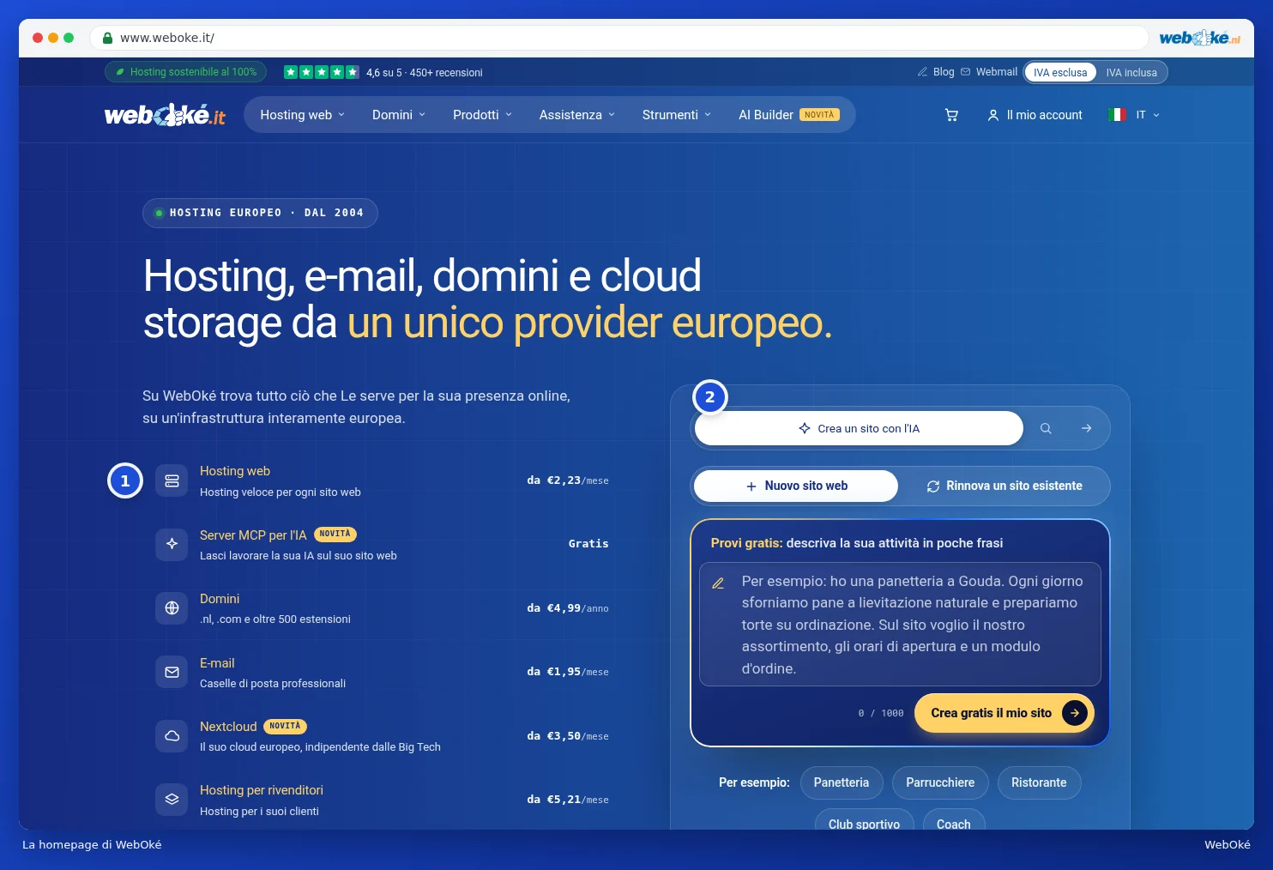Viewport: 1273px width, 870px height.
Task: Select the Crea un sito con l'IA tab
Action: point(859,428)
